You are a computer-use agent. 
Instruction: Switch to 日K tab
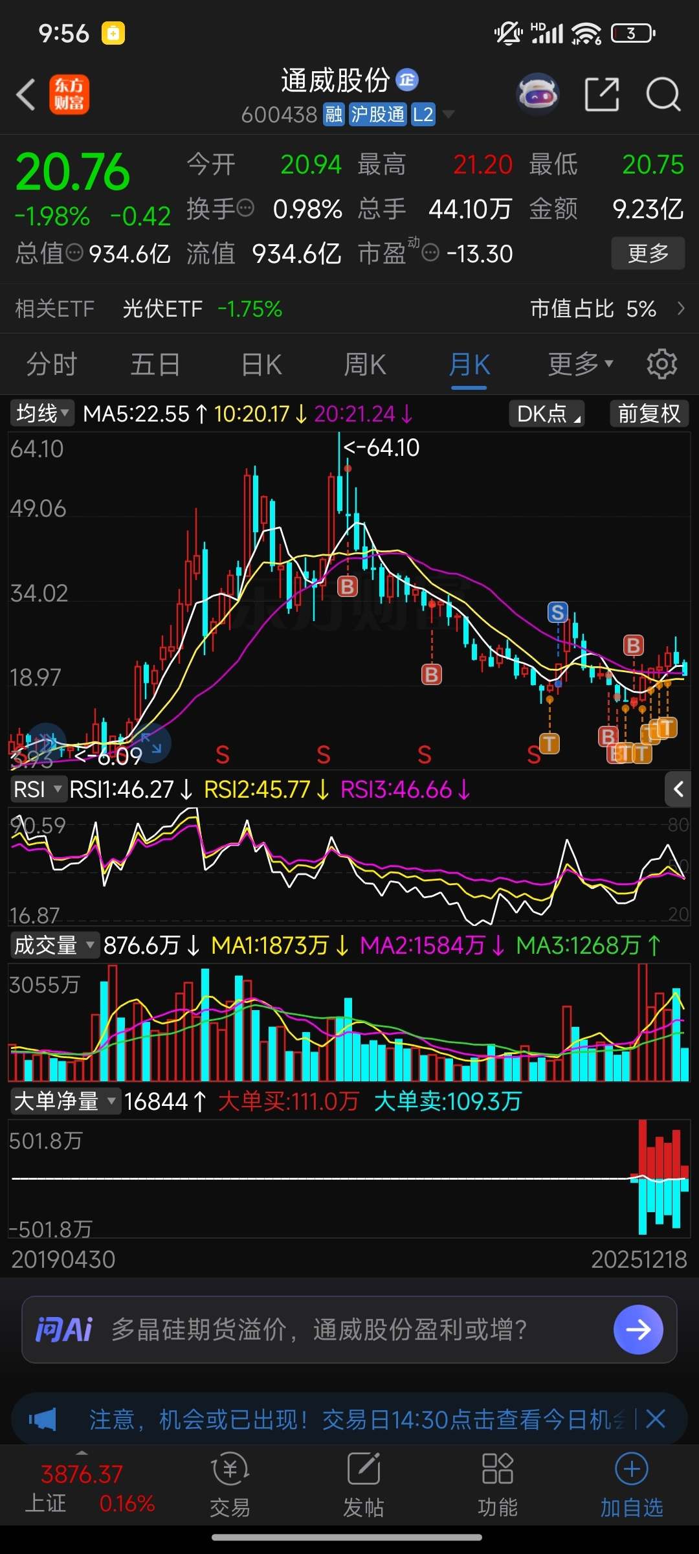pos(261,364)
